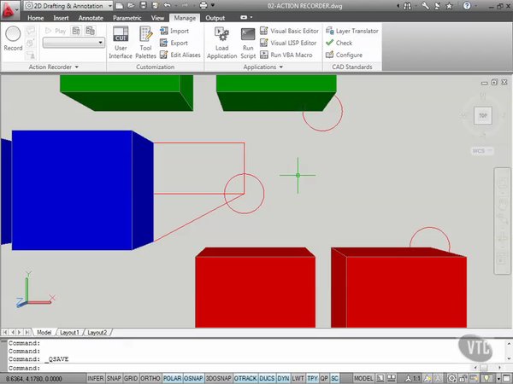Click the Save icon in Quick Access toolbar
The height and width of the screenshot is (384, 513).
point(143,6)
